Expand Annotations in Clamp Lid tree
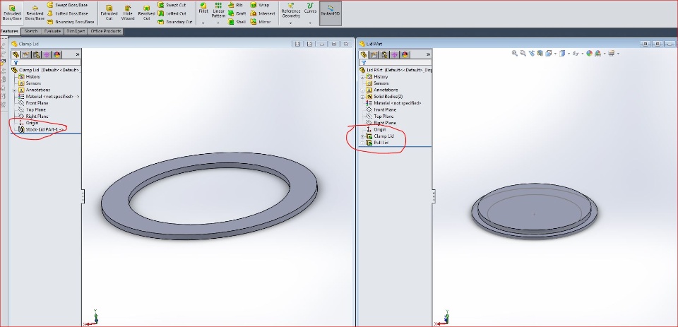 click(x=14, y=90)
